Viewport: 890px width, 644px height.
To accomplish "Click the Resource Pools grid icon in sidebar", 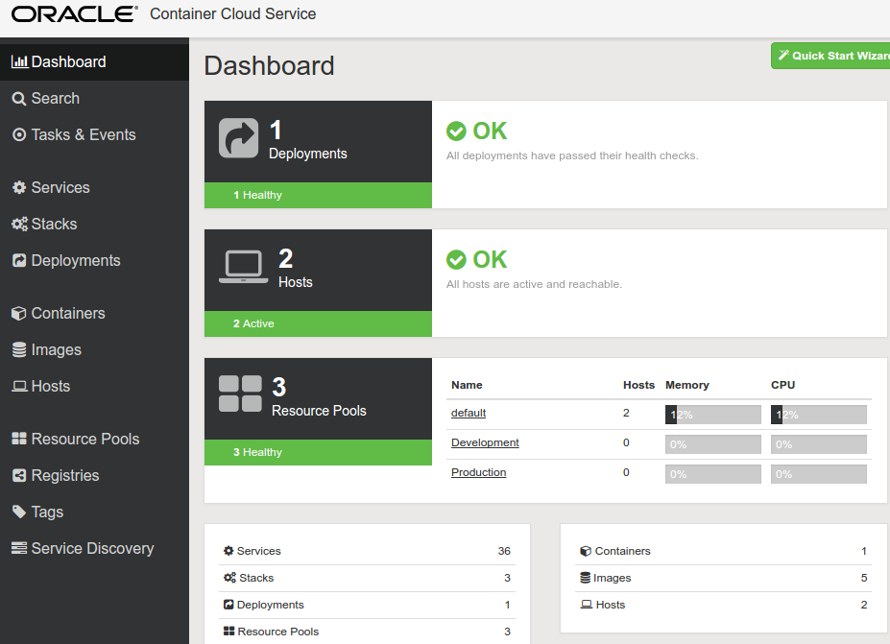I will (19, 439).
